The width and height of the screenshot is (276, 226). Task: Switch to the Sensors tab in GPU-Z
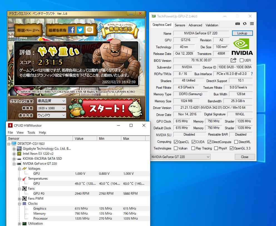pyautogui.click(x=180, y=25)
